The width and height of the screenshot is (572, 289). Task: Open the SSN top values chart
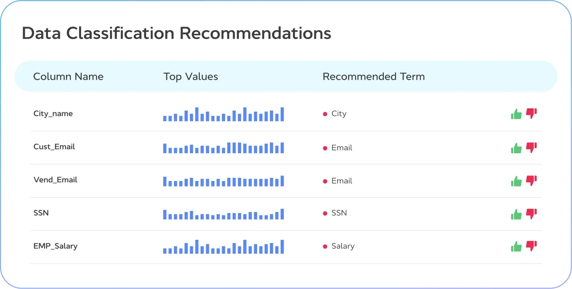(224, 214)
